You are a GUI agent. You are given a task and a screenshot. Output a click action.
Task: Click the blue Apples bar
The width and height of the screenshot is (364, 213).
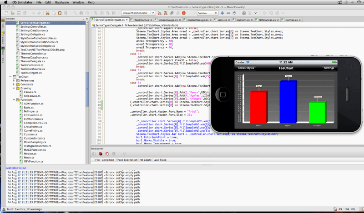click(288, 102)
